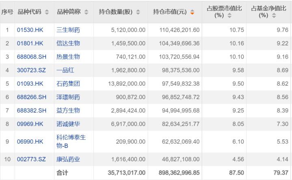Select the market value 110,426,201.60

(x=180, y=30)
